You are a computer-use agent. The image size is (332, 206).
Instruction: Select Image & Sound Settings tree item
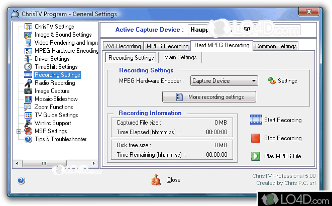tap(63, 35)
